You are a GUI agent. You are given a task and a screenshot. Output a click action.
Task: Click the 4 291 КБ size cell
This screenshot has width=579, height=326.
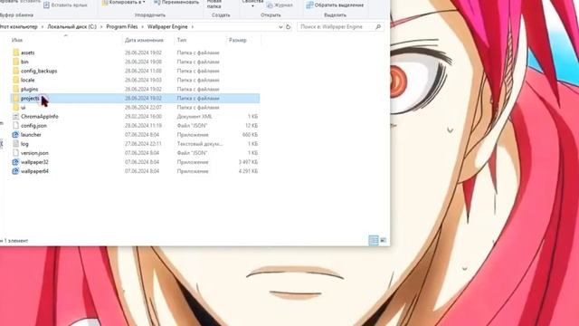pos(248,171)
